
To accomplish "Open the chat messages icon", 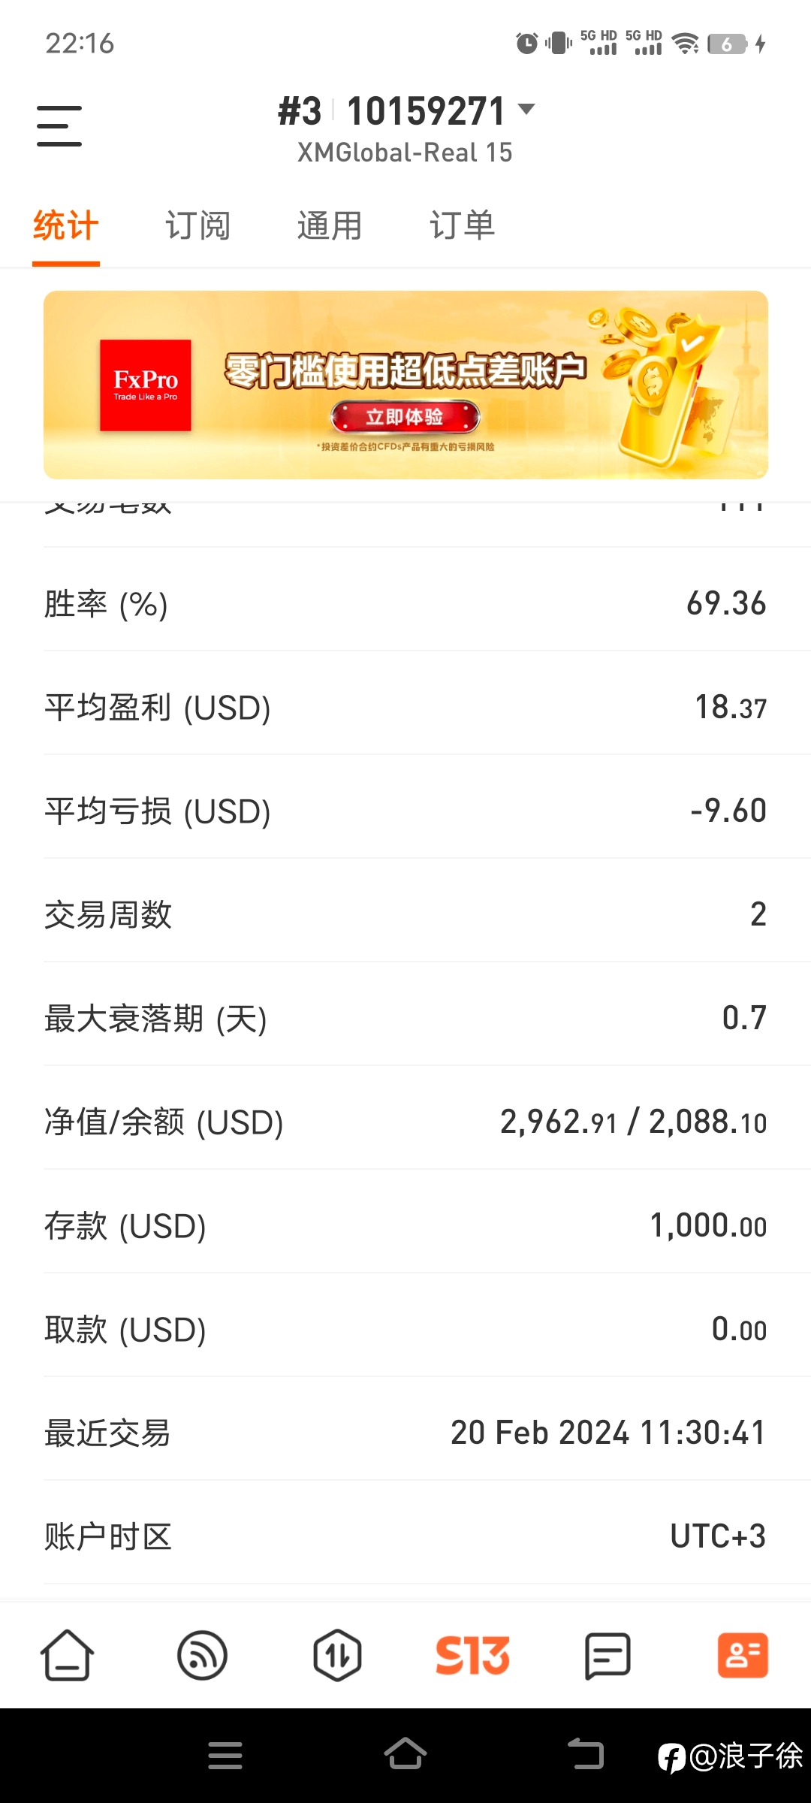I will 607,1655.
